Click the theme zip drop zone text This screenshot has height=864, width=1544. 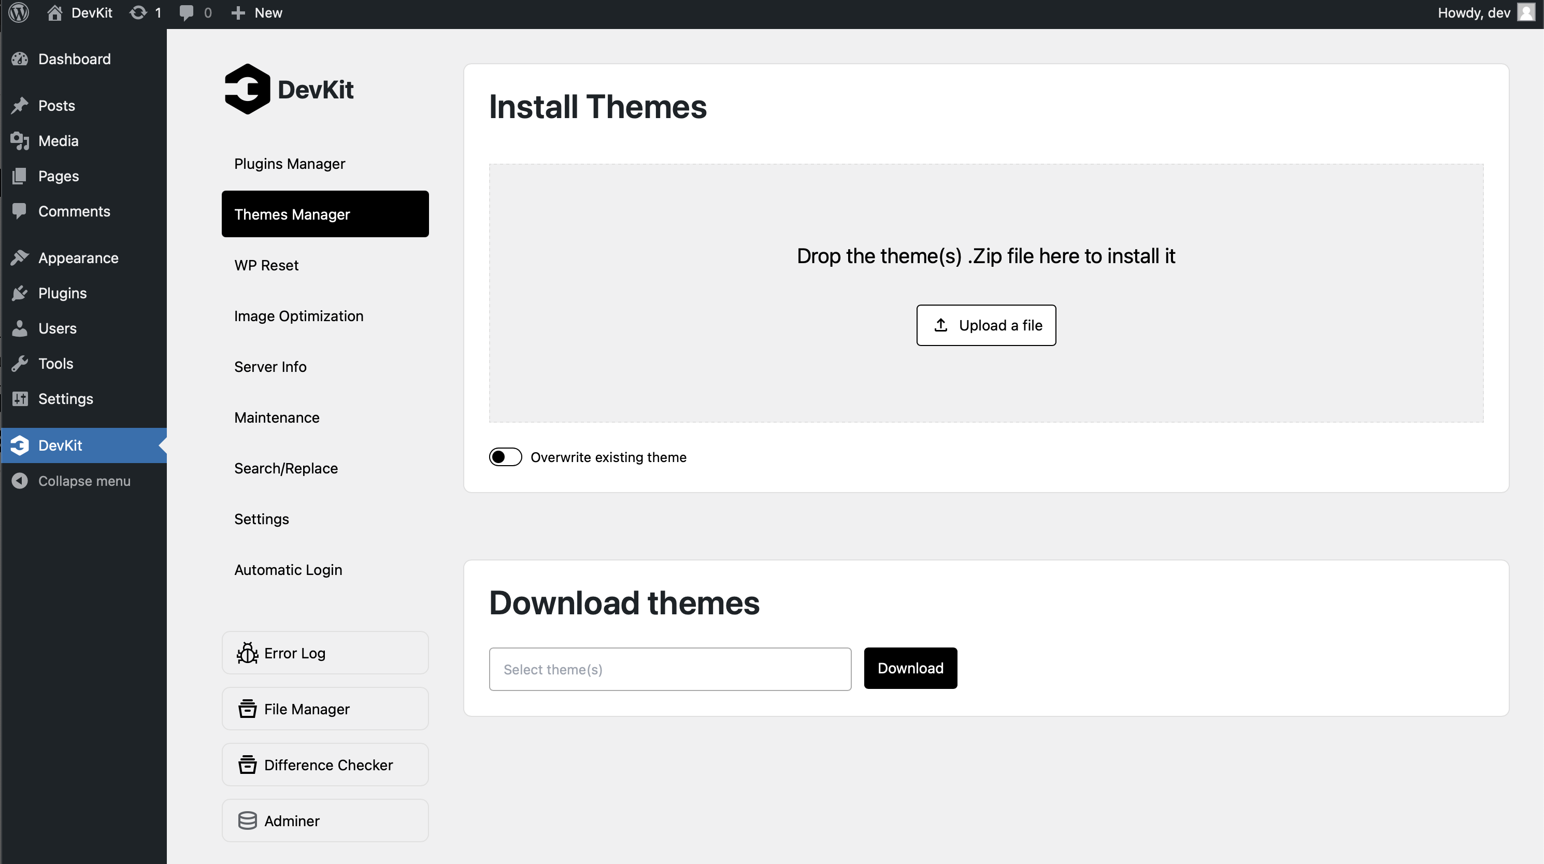tap(986, 256)
